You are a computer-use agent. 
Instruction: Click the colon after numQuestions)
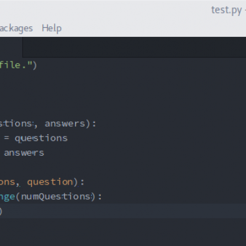tap(100, 197)
